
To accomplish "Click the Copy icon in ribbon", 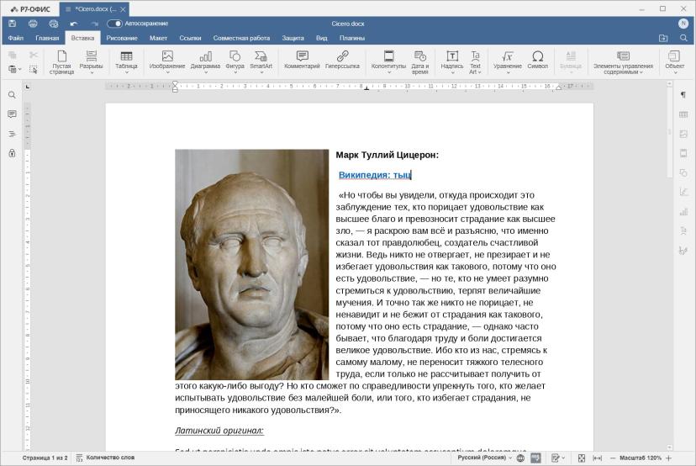I will click(13, 55).
